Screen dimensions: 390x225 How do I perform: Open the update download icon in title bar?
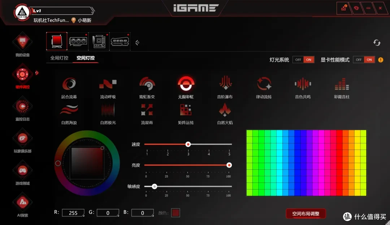(x=344, y=8)
